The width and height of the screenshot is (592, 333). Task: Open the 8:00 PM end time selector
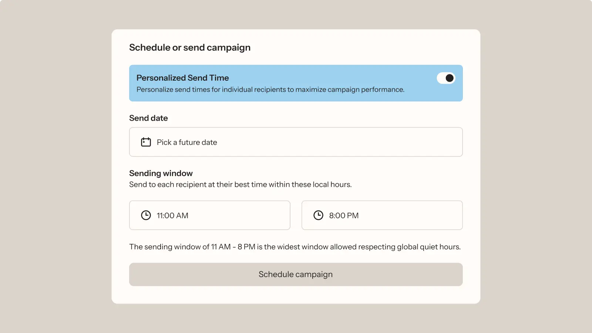(382, 215)
